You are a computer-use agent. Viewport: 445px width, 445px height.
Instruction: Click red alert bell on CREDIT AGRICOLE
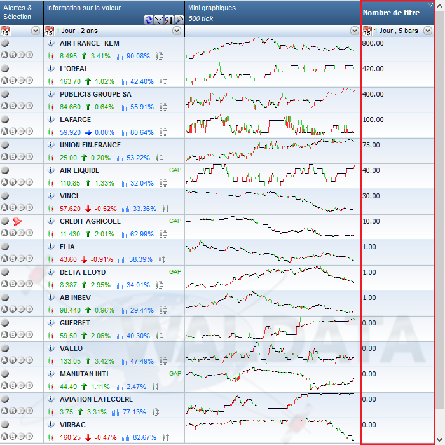click(x=17, y=221)
